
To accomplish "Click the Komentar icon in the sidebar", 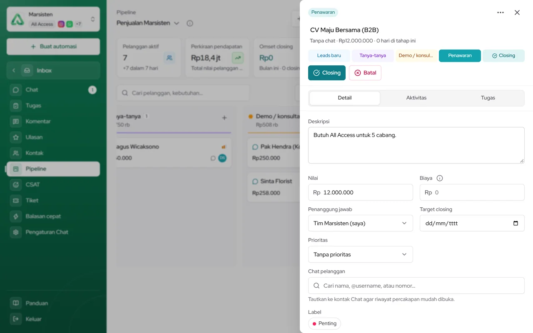I will click(16, 122).
